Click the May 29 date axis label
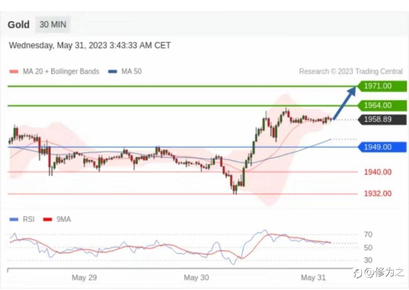This screenshot has width=409, height=290. (x=84, y=277)
